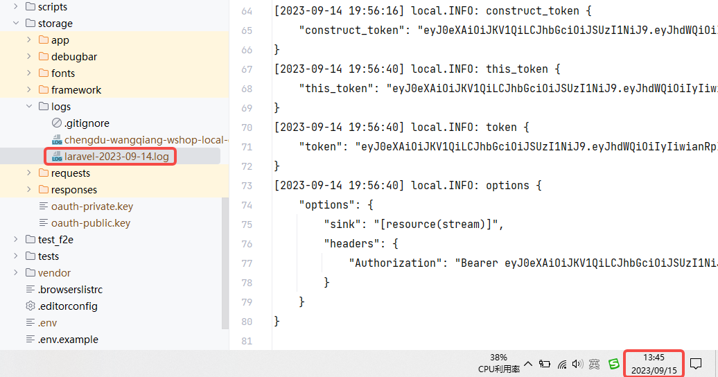This screenshot has width=718, height=377.
Task: Collapse the storage folder chevron
Action: [16, 23]
